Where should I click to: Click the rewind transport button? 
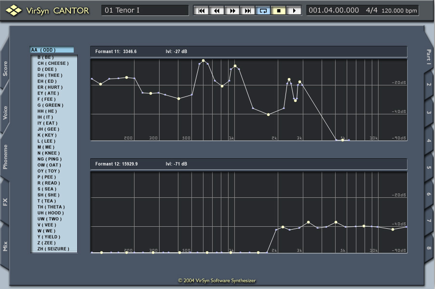[x=217, y=11]
